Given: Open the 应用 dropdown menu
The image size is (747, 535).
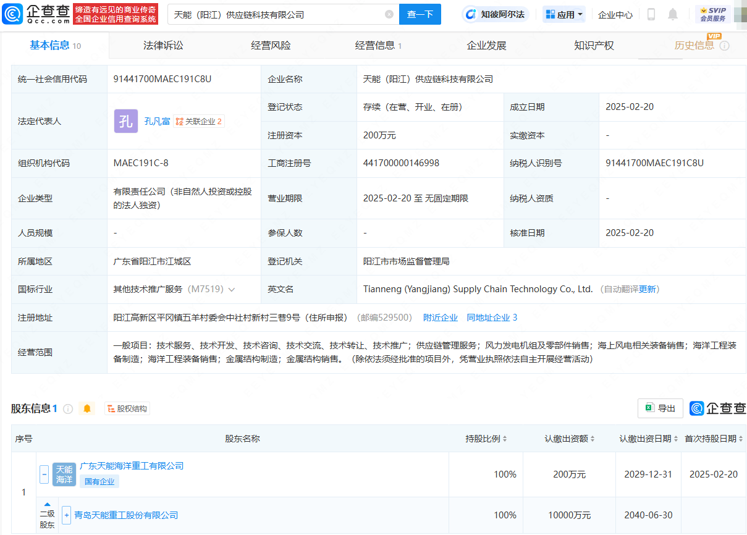Looking at the screenshot, I should (x=563, y=14).
